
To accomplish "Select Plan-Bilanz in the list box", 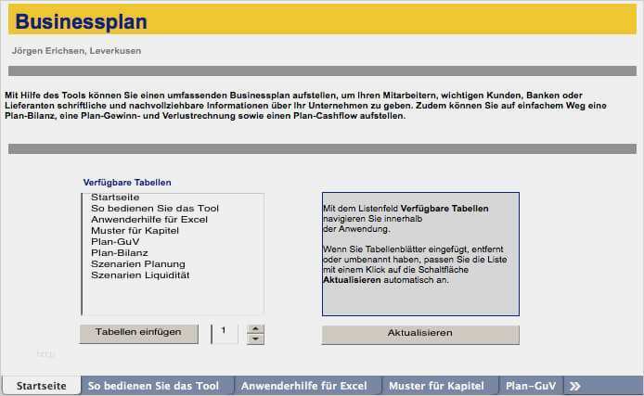I will click(120, 252).
